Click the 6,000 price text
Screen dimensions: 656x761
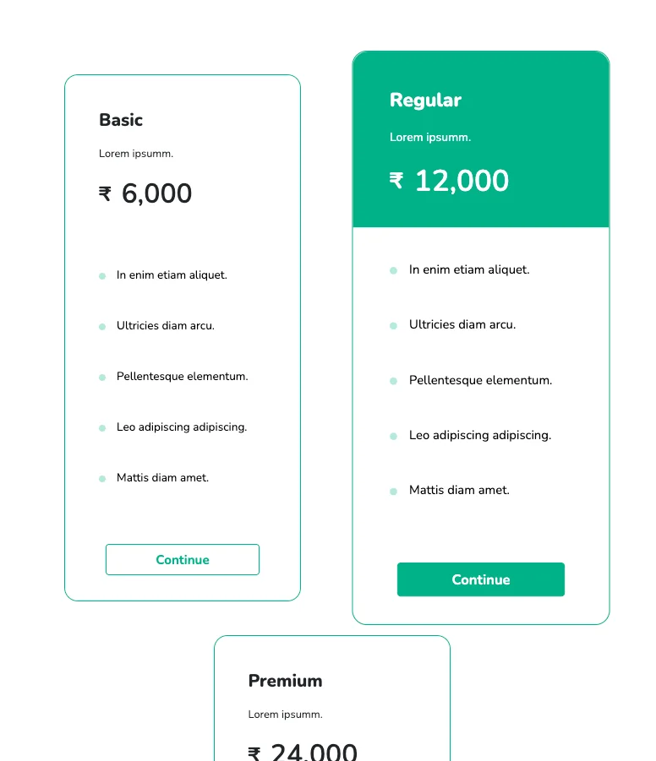pyautogui.click(x=158, y=194)
